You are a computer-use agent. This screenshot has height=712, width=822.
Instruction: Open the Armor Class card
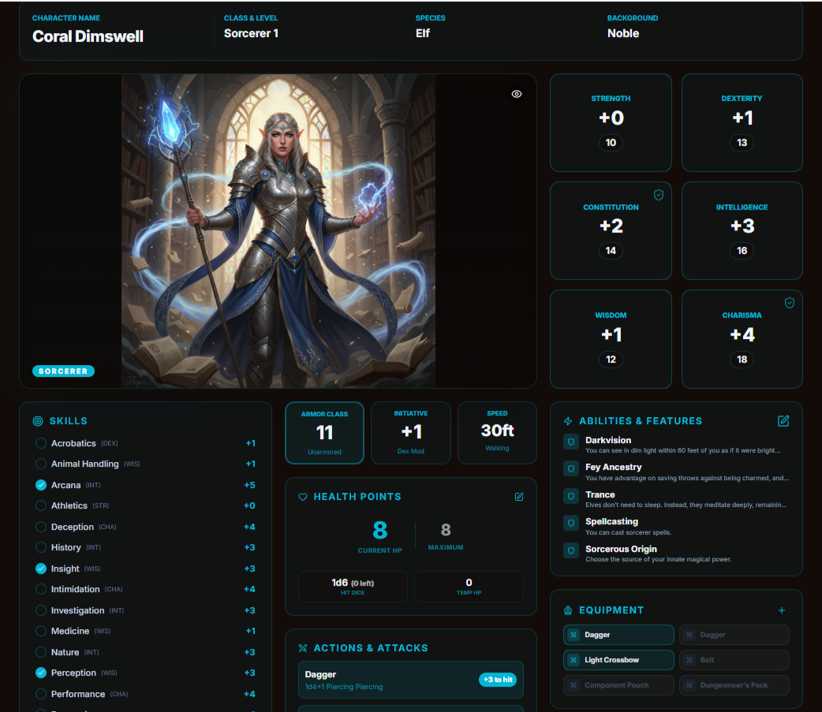coord(324,433)
